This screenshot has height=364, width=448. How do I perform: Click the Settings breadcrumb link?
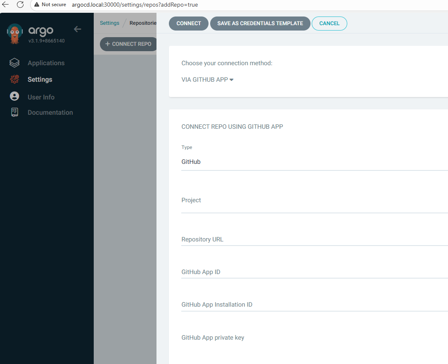point(109,23)
